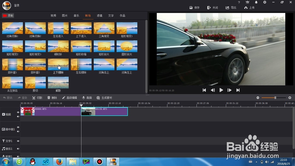Toggle visibility of 画中画1 track
Screen dimensions: 295x166
18,127
